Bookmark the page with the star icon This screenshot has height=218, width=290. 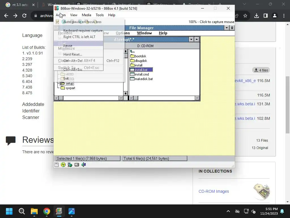click(245, 16)
